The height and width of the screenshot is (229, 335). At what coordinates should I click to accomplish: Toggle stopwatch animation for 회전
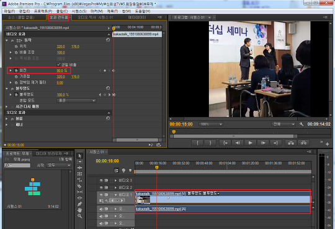[16, 71]
